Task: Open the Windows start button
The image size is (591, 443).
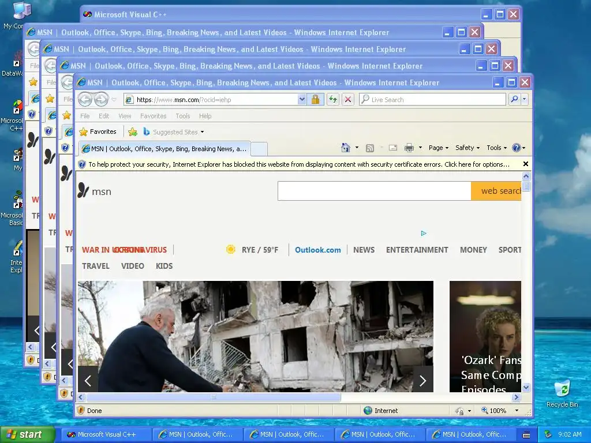Action: (28, 434)
